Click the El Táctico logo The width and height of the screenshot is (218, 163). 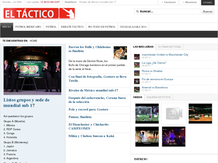(39, 13)
